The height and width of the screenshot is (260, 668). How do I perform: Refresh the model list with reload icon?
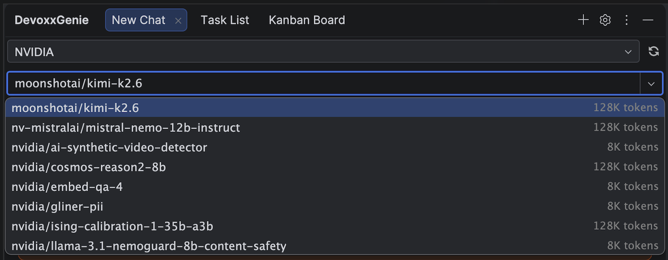tap(654, 52)
